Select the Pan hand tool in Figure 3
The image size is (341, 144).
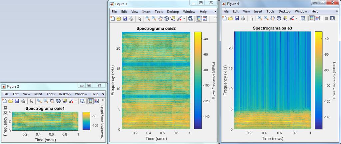point(160,19)
